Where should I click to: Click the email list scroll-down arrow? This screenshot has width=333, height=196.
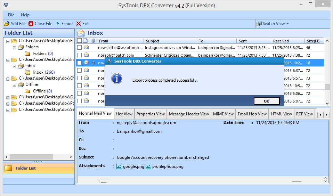[327, 104]
